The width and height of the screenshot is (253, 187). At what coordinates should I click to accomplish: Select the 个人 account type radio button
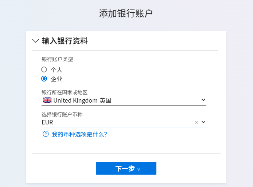(44, 69)
